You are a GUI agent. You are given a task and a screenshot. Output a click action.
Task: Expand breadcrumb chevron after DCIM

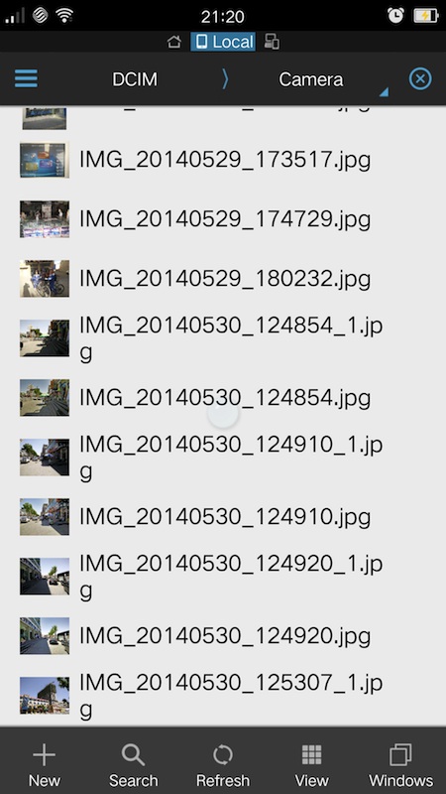coord(225,79)
